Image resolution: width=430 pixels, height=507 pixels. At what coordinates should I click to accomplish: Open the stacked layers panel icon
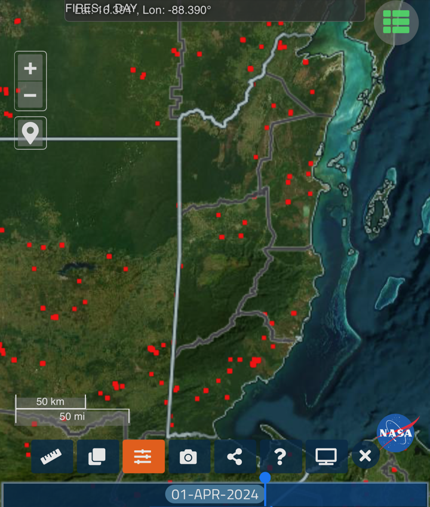coord(97,457)
